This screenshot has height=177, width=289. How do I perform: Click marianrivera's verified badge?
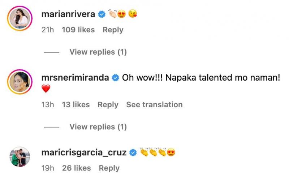pyautogui.click(x=102, y=14)
